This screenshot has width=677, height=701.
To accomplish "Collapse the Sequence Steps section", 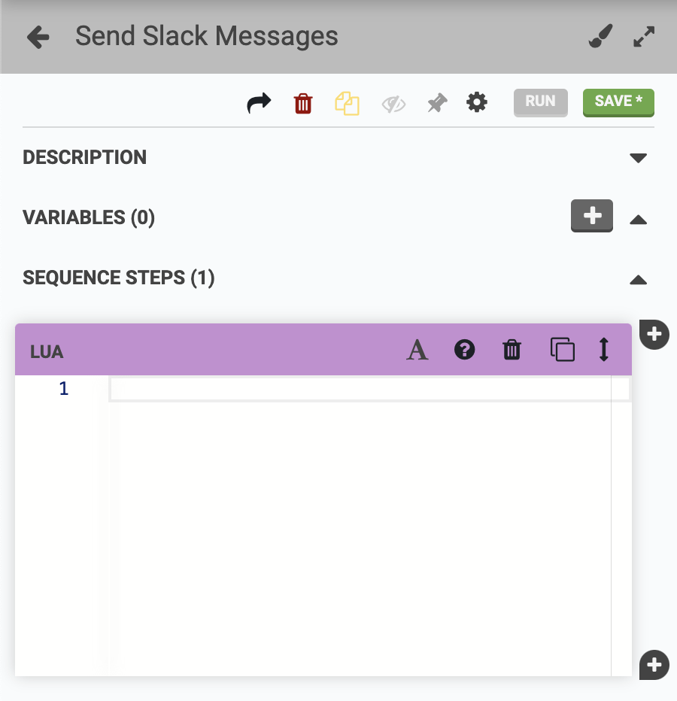I will pos(638,280).
